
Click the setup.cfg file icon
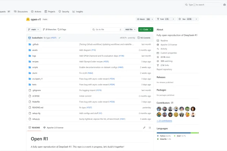click(30, 113)
